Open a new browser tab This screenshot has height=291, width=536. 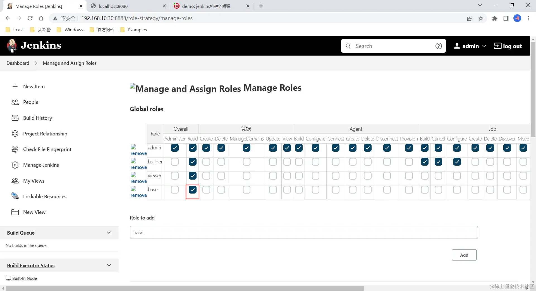click(x=261, y=6)
